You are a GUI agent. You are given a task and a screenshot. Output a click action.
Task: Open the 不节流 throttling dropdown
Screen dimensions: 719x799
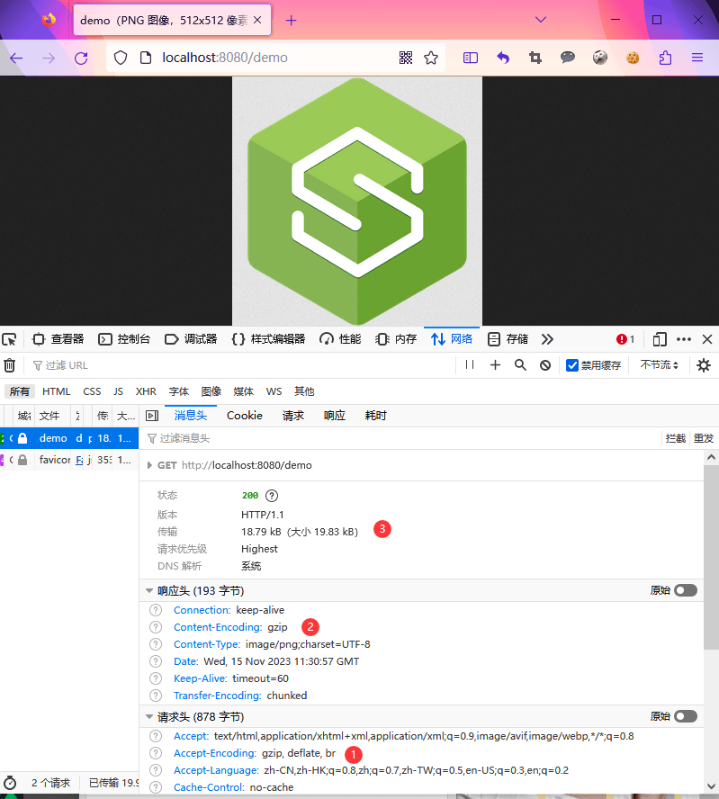(660, 365)
